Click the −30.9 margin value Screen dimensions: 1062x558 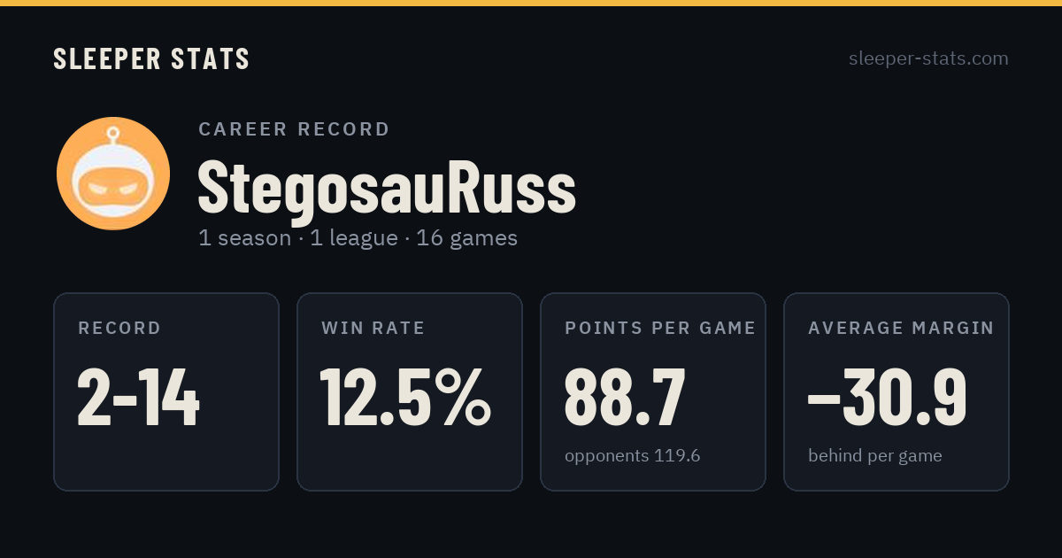(x=888, y=397)
